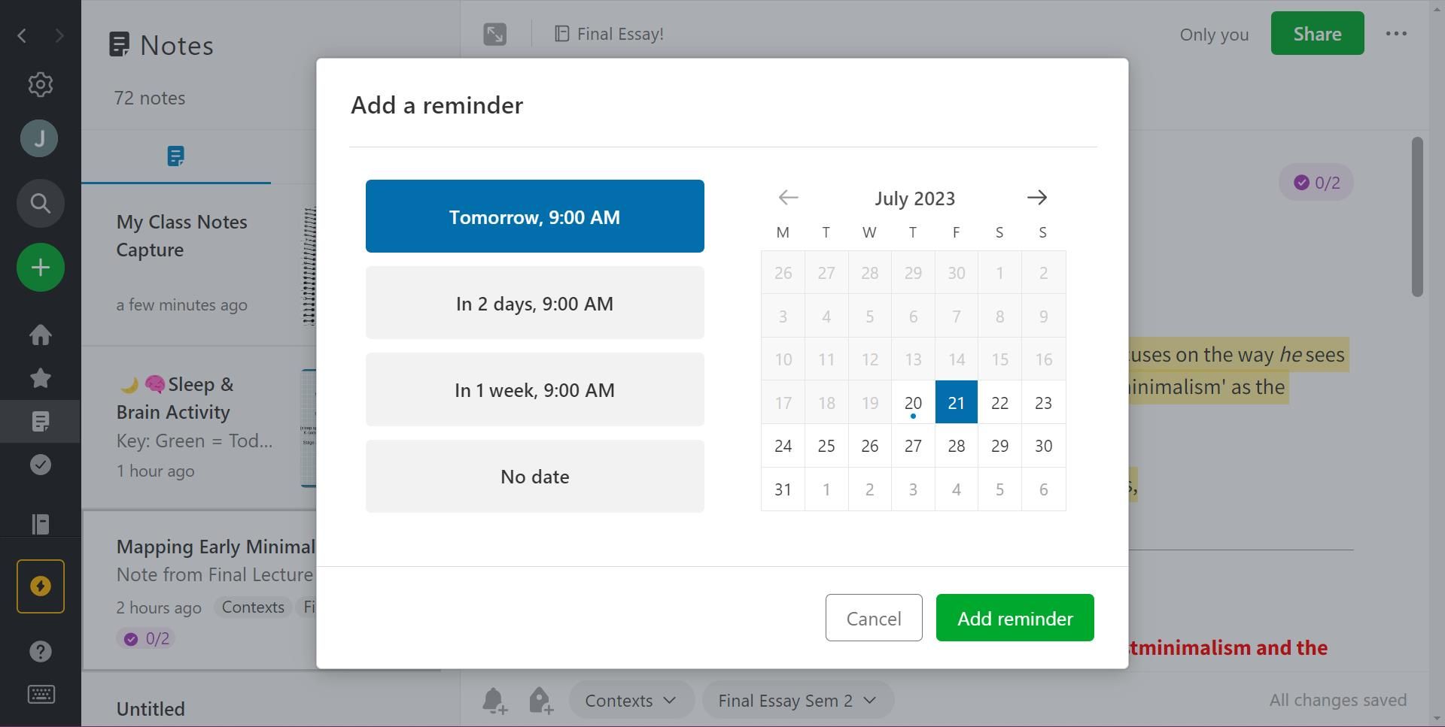
Task: Expand the note to full screen
Action: (x=495, y=34)
